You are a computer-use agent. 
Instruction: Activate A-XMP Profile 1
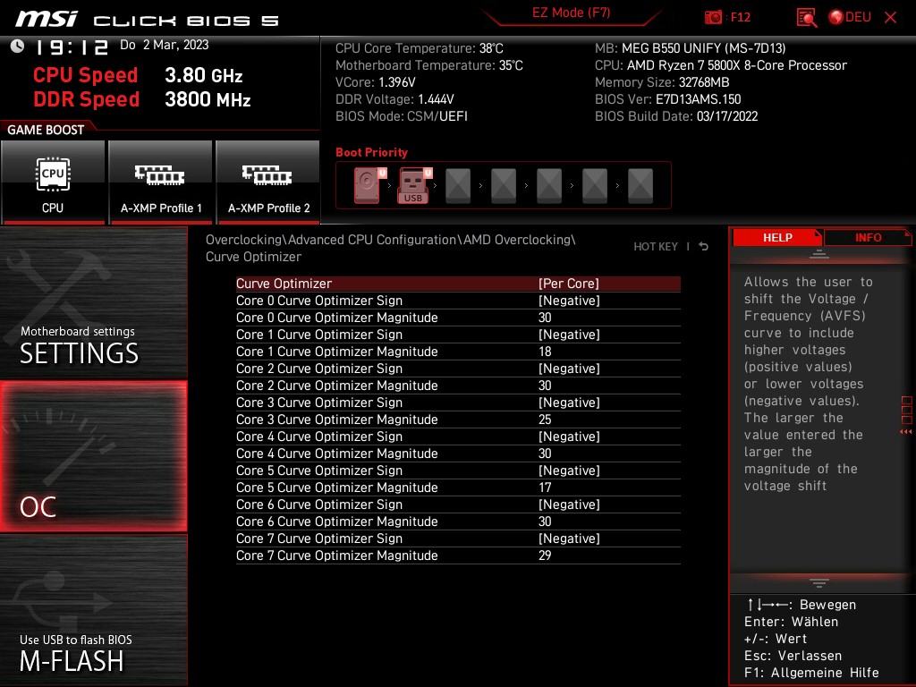(160, 182)
